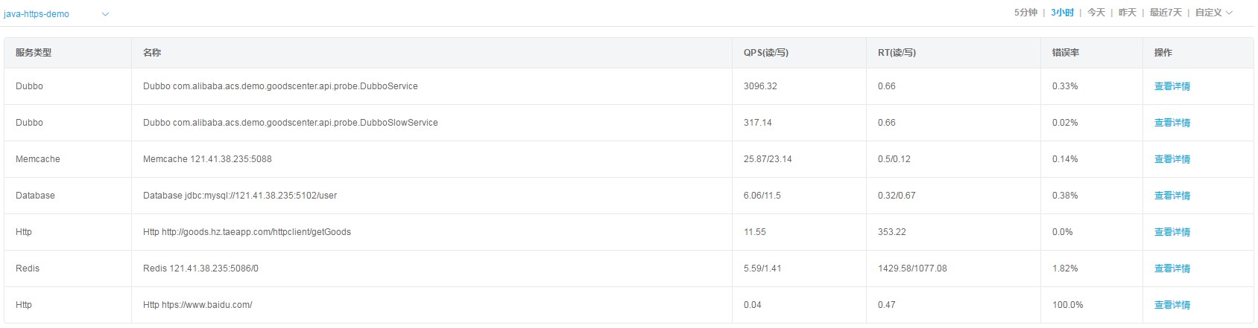
Task: Switch to 昨天 time range
Action: click(x=1127, y=13)
